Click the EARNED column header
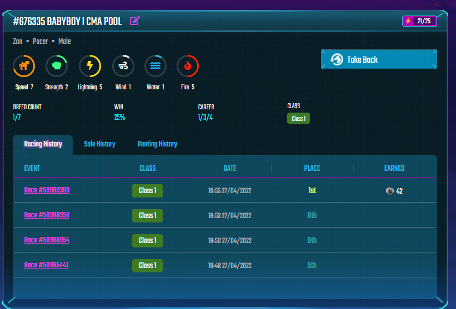Image resolution: width=456 pixels, height=309 pixels. pos(394,169)
